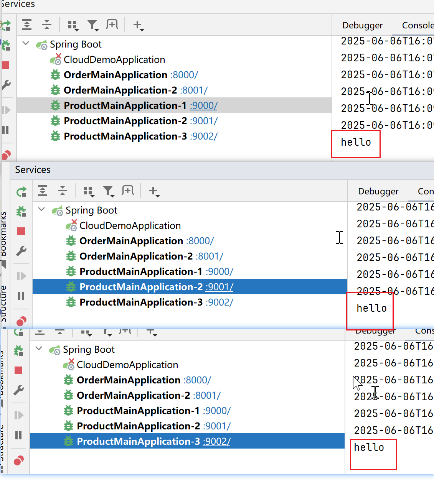Click hello output in top panel console
Image resolution: width=434 pixels, height=480 pixels.
(x=356, y=142)
